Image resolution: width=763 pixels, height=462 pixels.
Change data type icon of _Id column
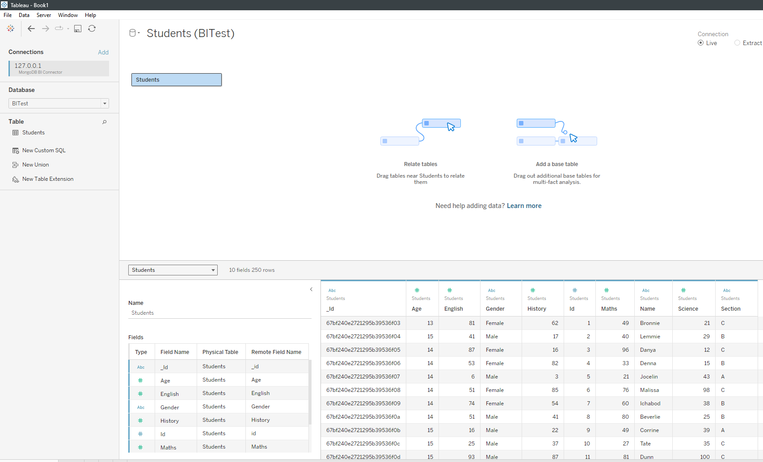click(332, 290)
